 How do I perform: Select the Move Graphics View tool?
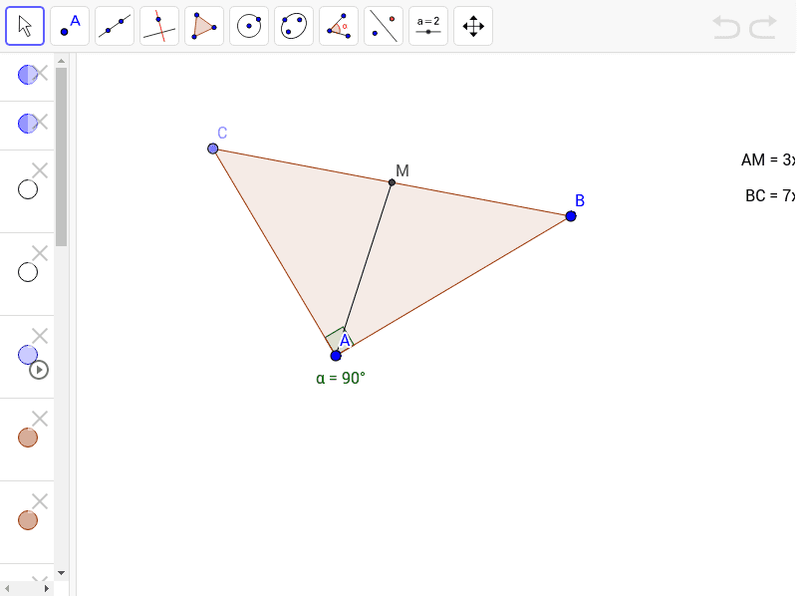tap(472, 26)
